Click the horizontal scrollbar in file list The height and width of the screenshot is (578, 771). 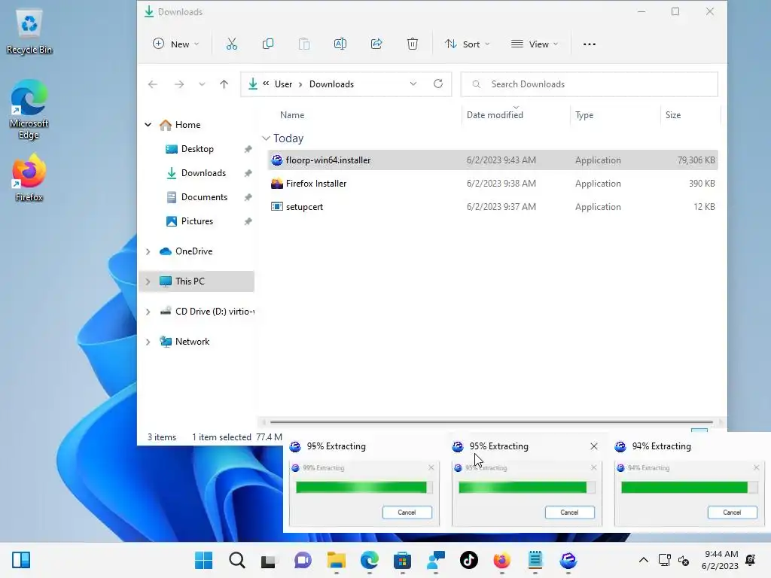(491, 421)
